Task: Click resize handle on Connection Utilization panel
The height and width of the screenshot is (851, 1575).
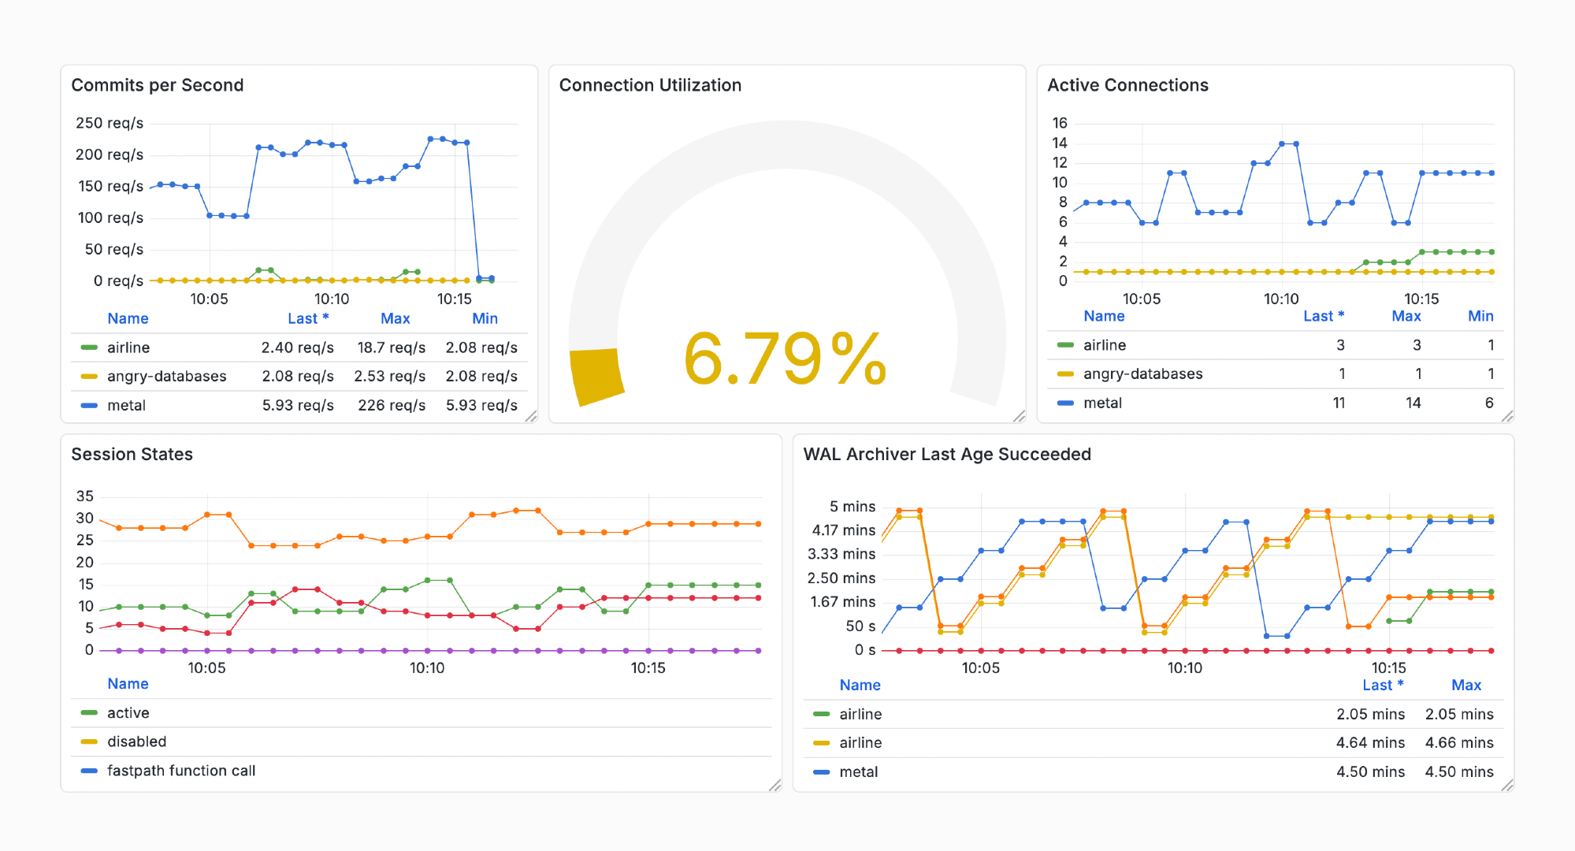Action: click(1019, 416)
